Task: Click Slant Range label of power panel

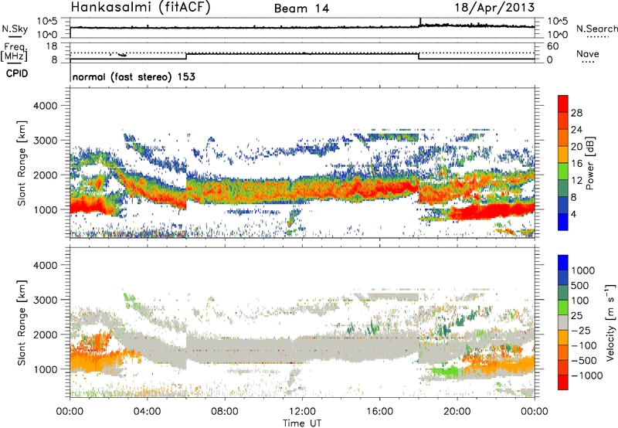Action: (x=22, y=163)
